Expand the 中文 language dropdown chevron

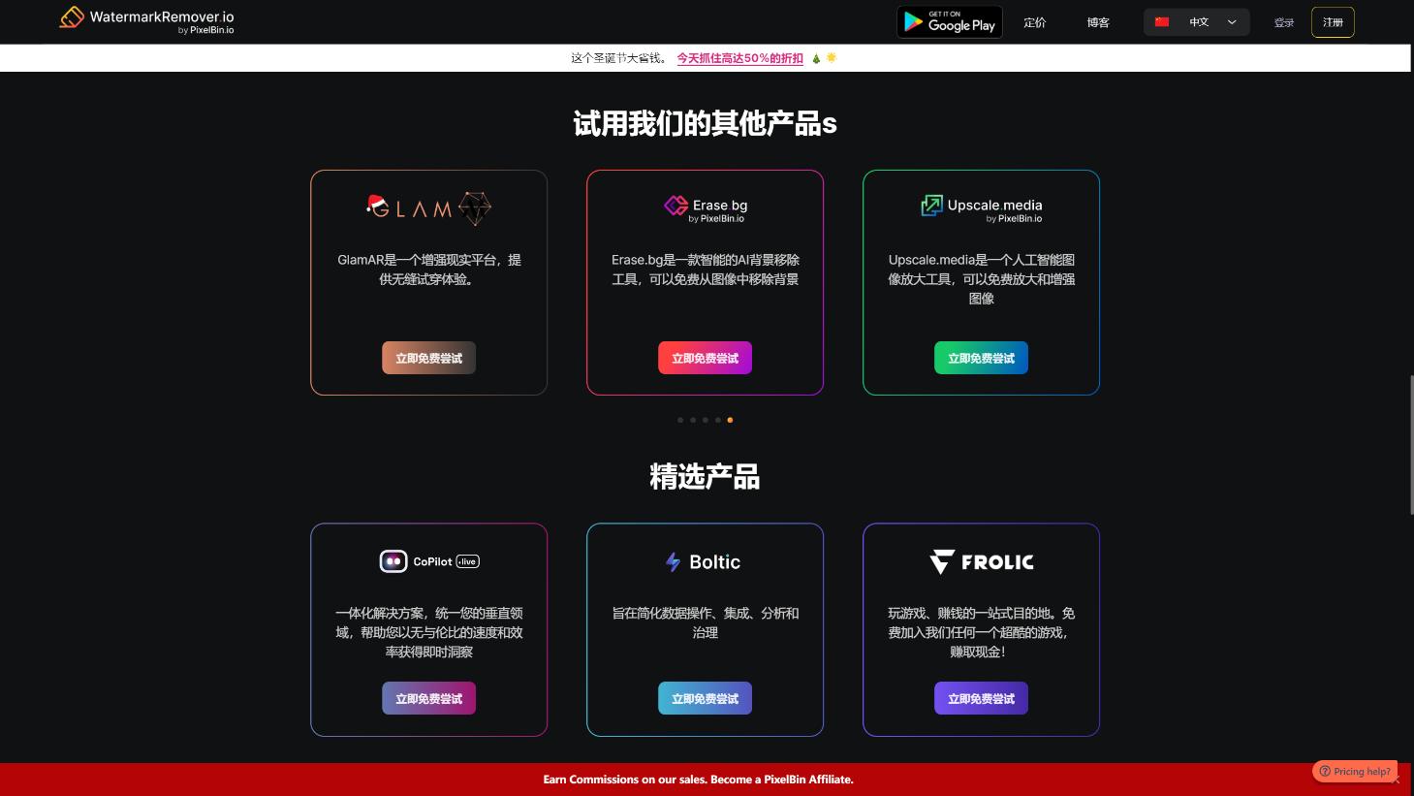[x=1232, y=22]
